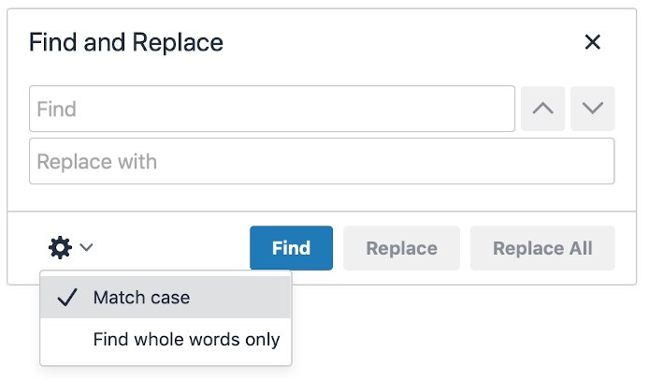Click the Replace button

[401, 248]
